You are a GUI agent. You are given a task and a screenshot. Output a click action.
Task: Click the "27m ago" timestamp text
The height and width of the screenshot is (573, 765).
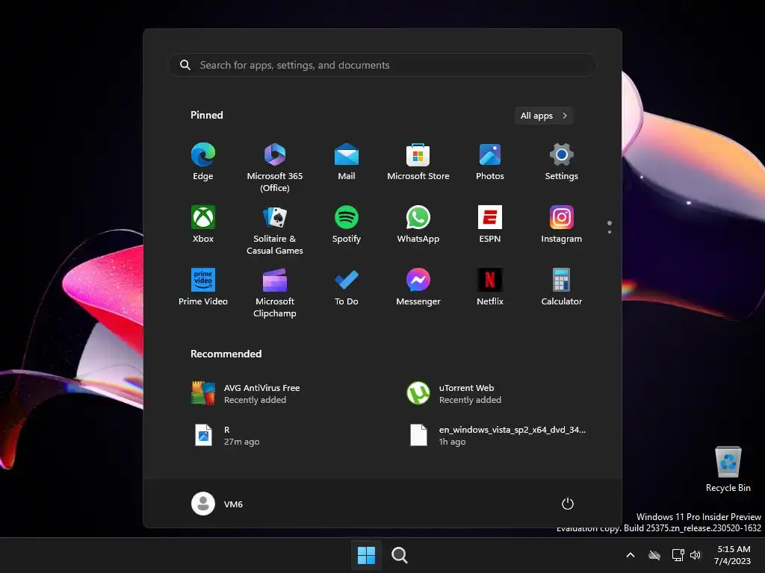[x=241, y=442]
